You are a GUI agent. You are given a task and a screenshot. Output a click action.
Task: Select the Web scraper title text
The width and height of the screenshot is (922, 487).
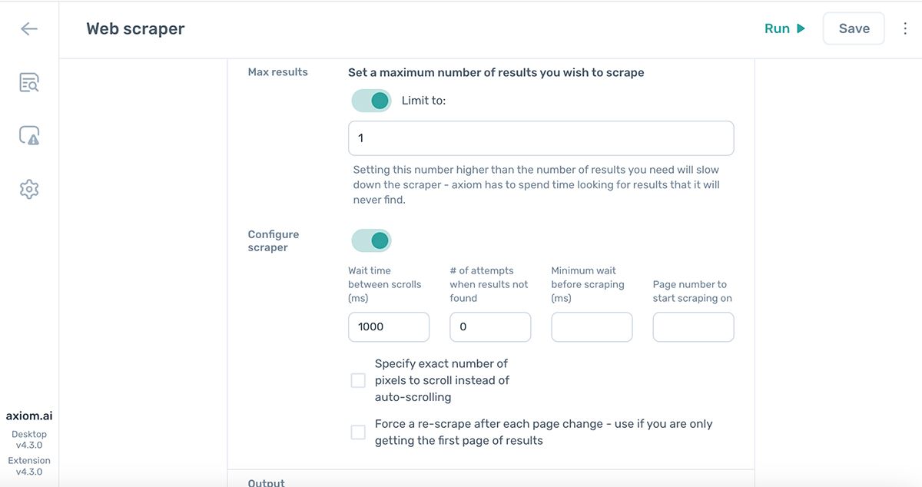click(x=135, y=29)
